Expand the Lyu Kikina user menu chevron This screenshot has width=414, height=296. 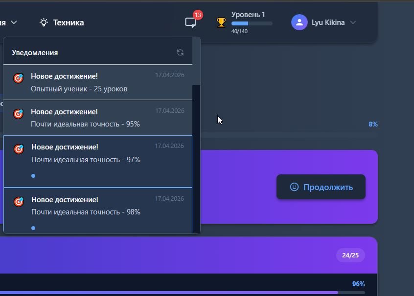point(353,22)
